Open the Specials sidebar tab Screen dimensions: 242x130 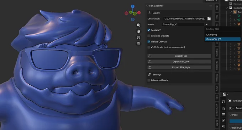tap(217, 65)
